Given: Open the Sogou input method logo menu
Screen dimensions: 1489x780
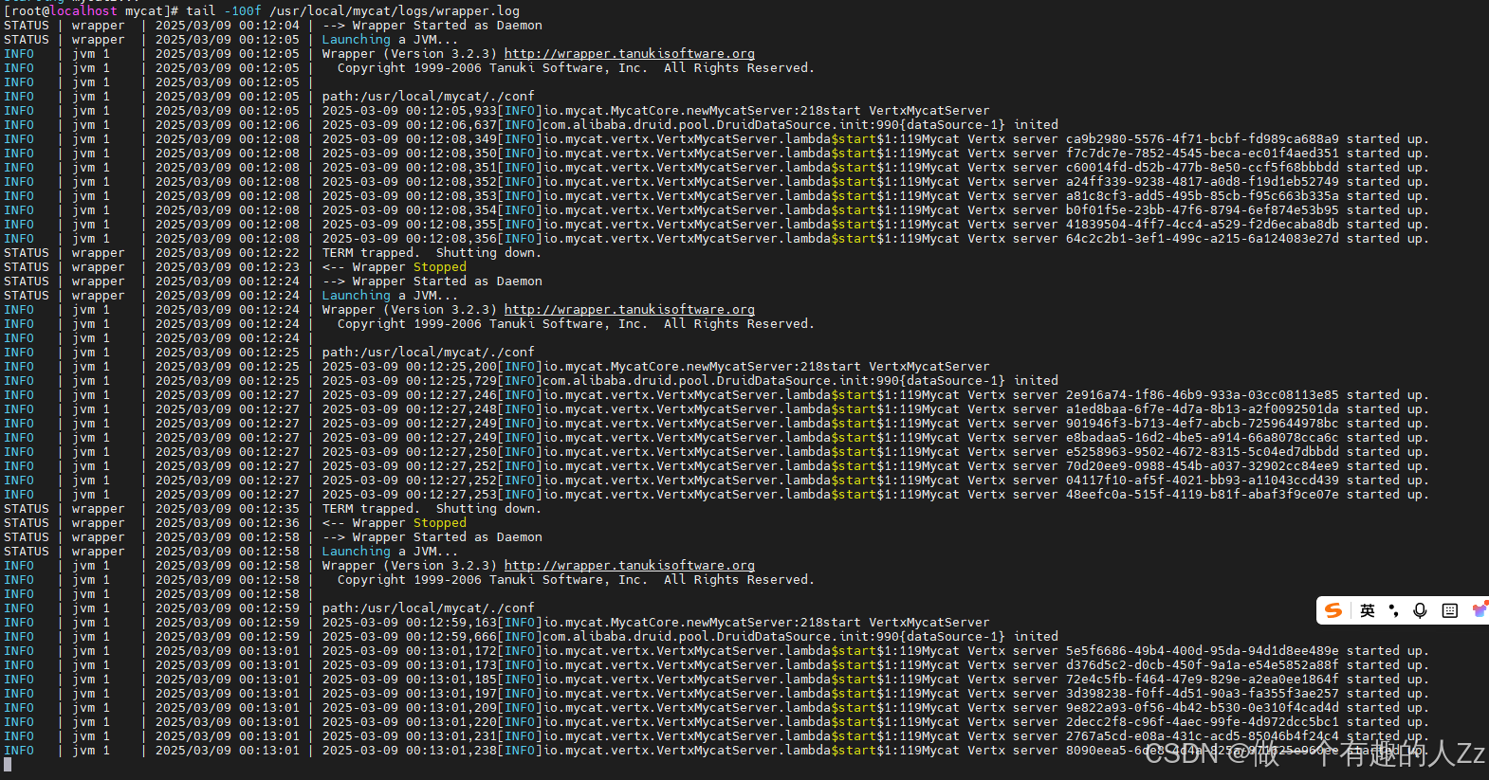Looking at the screenshot, I should pos(1333,610).
